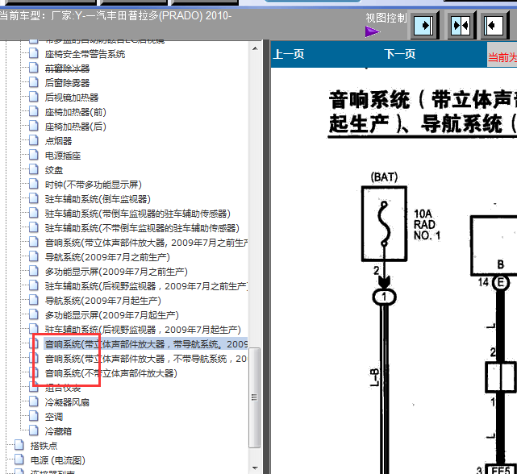
Task: Open 冷凝器风扇 diagram
Action: point(67,402)
